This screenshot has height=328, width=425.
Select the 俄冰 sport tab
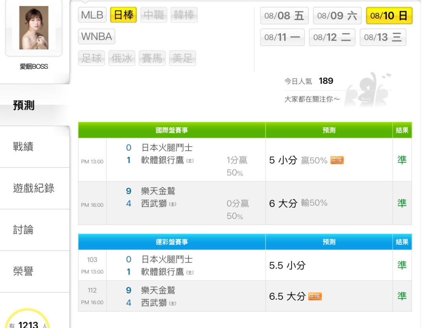tap(122, 58)
